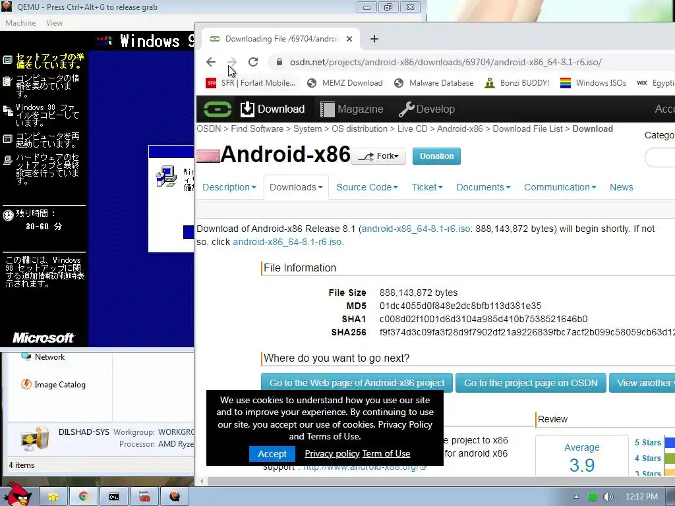This screenshot has width=675, height=506.
Task: Click the OSDN logo icon
Action: tap(218, 109)
